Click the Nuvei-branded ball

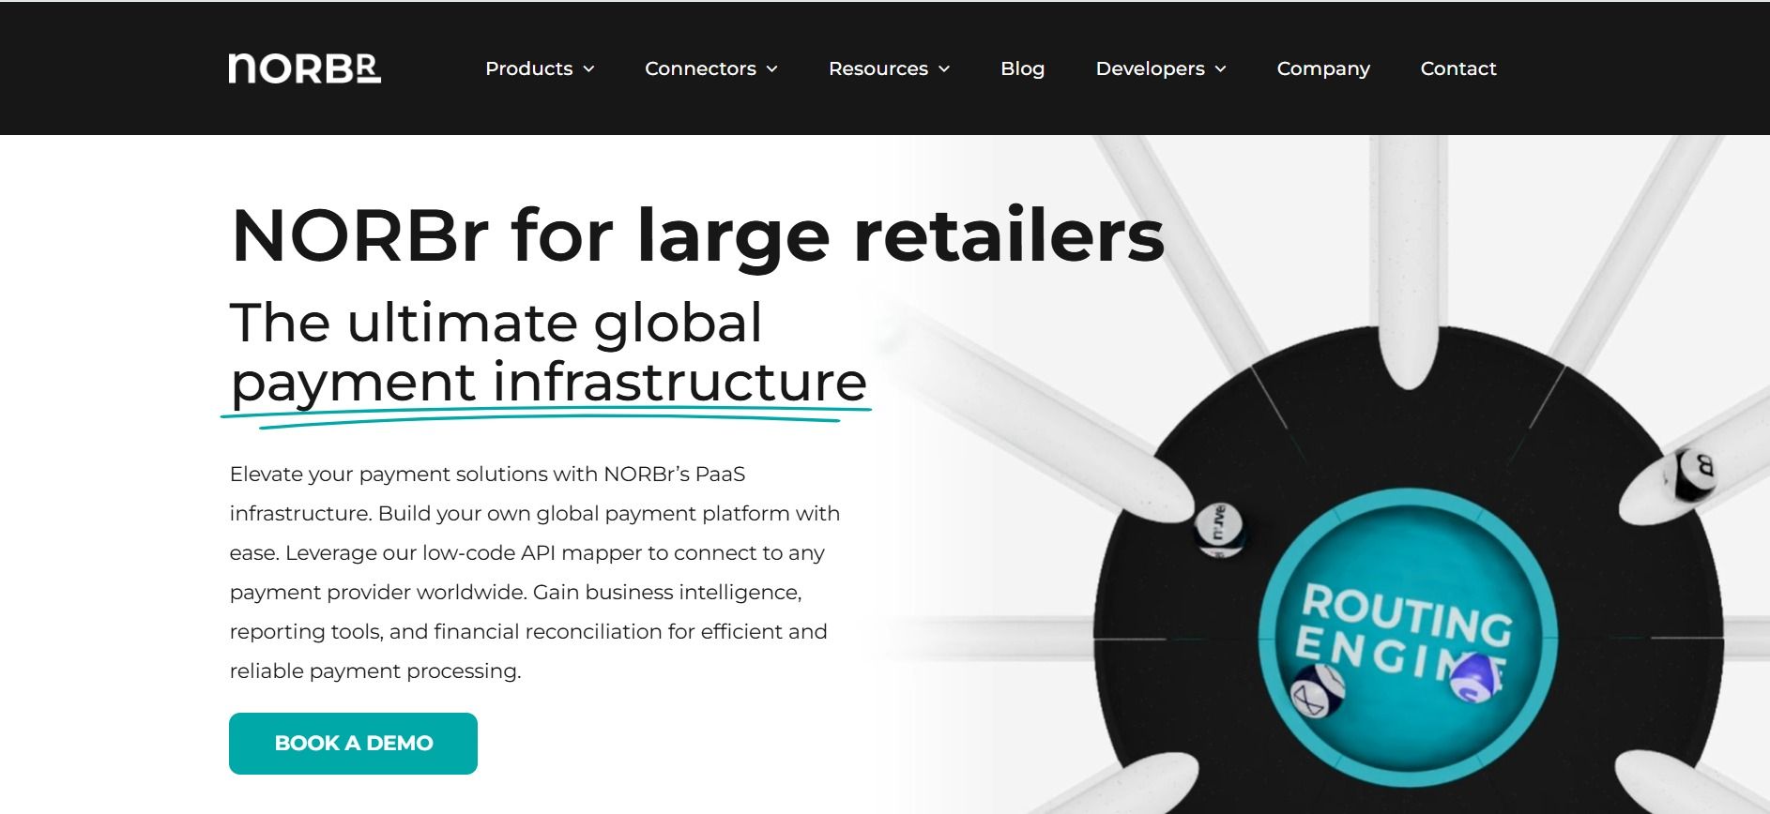coord(1219,530)
